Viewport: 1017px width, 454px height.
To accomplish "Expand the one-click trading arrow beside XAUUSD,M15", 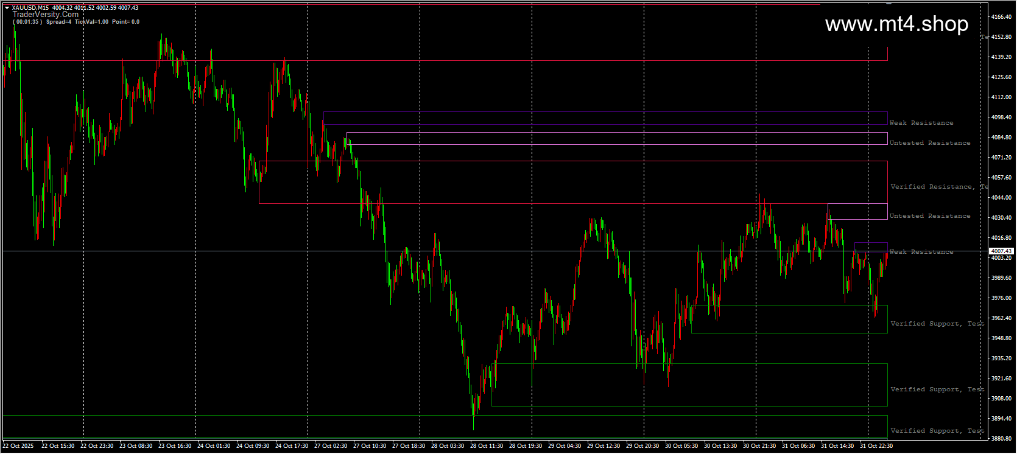I will (7, 8).
